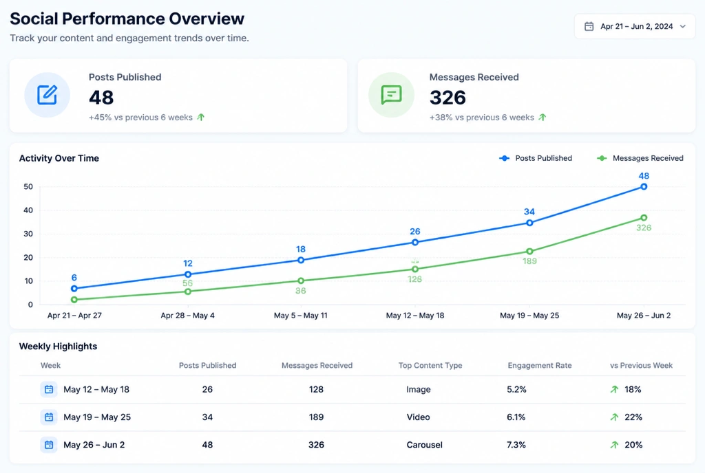Click the Apr 28 – May 4 axis label
Image resolution: width=705 pixels, height=473 pixels.
(187, 316)
